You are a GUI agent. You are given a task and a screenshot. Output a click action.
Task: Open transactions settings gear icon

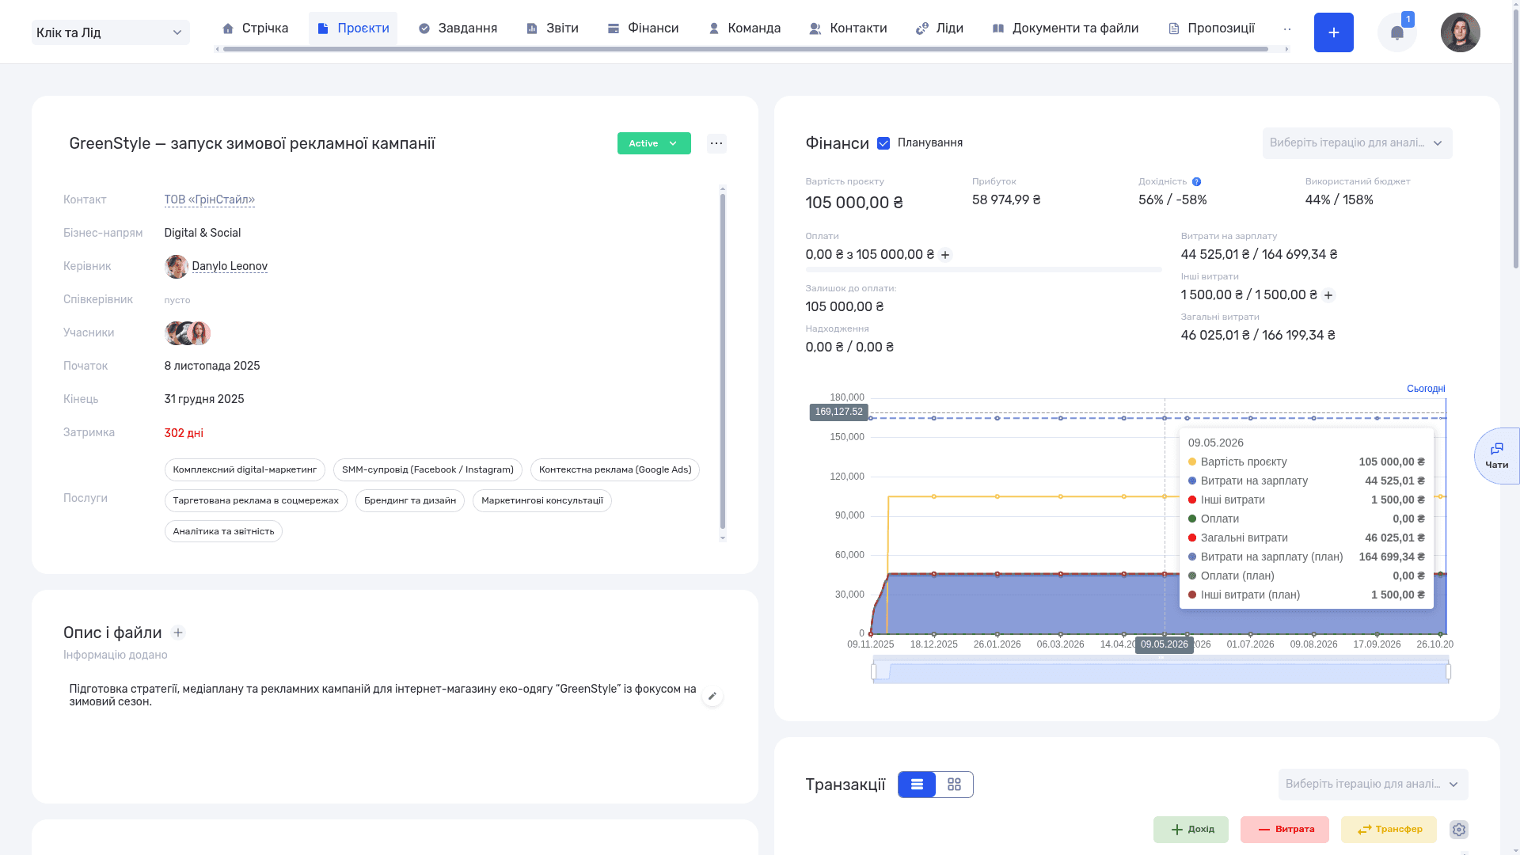click(1458, 829)
